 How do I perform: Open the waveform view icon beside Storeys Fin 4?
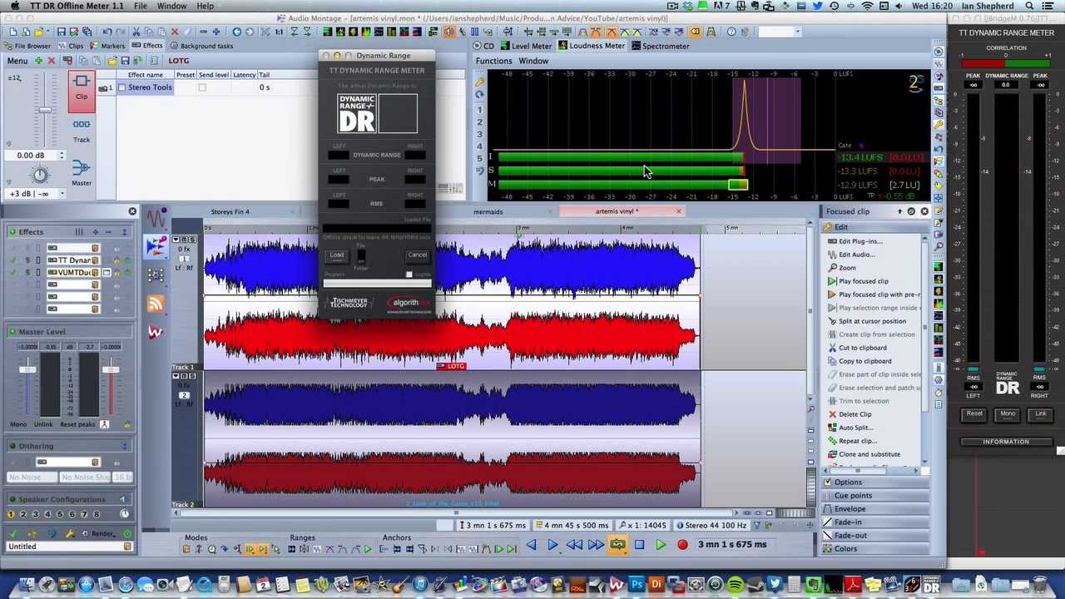[x=156, y=218]
